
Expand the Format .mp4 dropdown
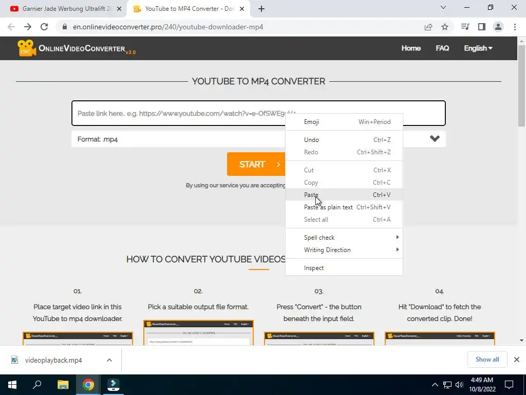pyautogui.click(x=258, y=139)
